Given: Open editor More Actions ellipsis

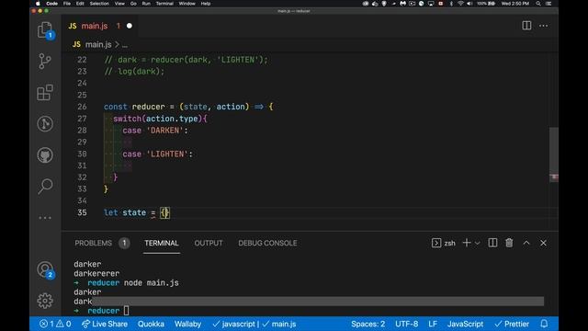Looking at the screenshot, I should [543, 26].
